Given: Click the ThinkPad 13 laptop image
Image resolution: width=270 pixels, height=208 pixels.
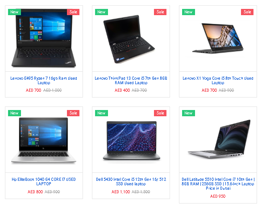Looking at the screenshot, I should 129,39.
